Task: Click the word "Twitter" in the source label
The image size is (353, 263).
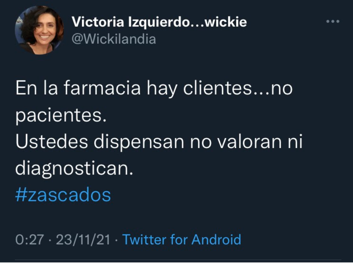Action: click(x=144, y=239)
